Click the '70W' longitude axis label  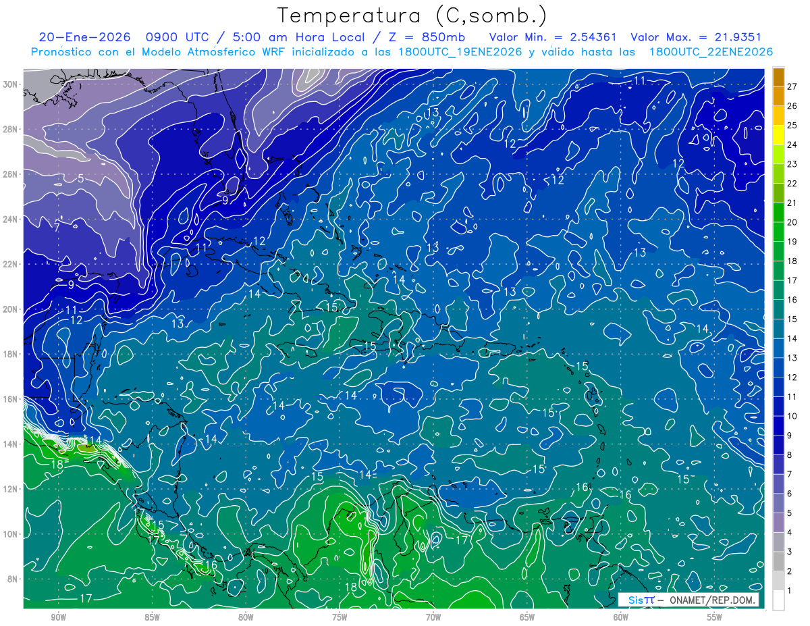point(433,617)
